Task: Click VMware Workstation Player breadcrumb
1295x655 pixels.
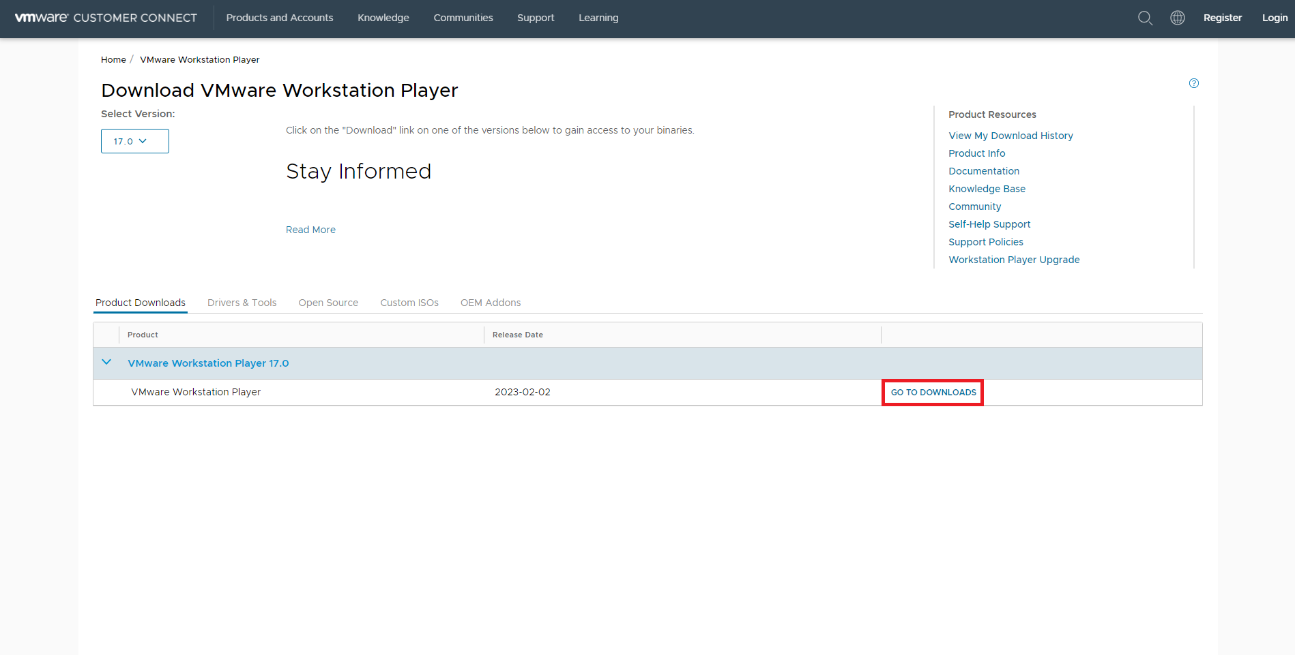Action: [x=200, y=59]
